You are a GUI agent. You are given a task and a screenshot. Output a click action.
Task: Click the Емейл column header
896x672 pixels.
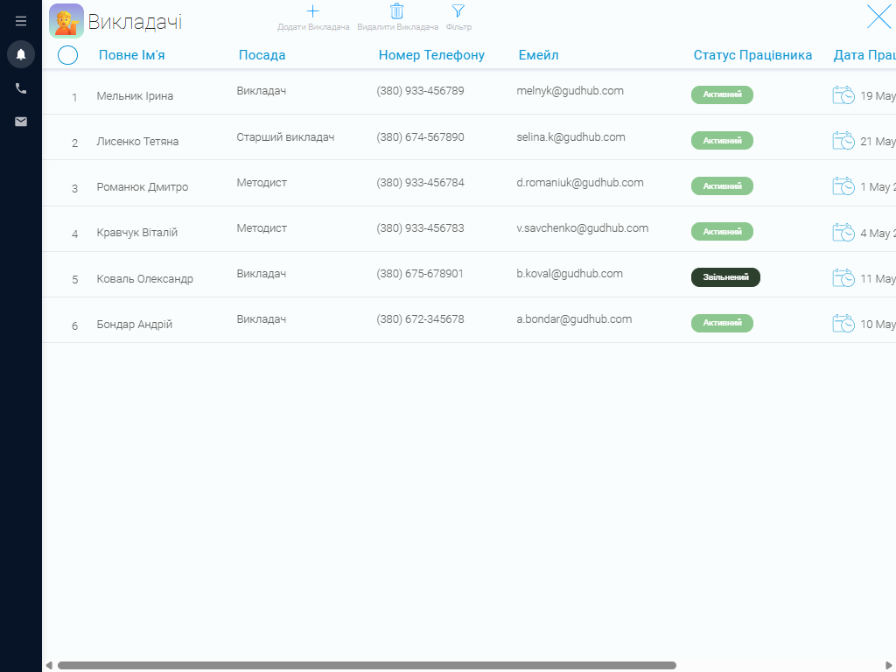point(538,55)
